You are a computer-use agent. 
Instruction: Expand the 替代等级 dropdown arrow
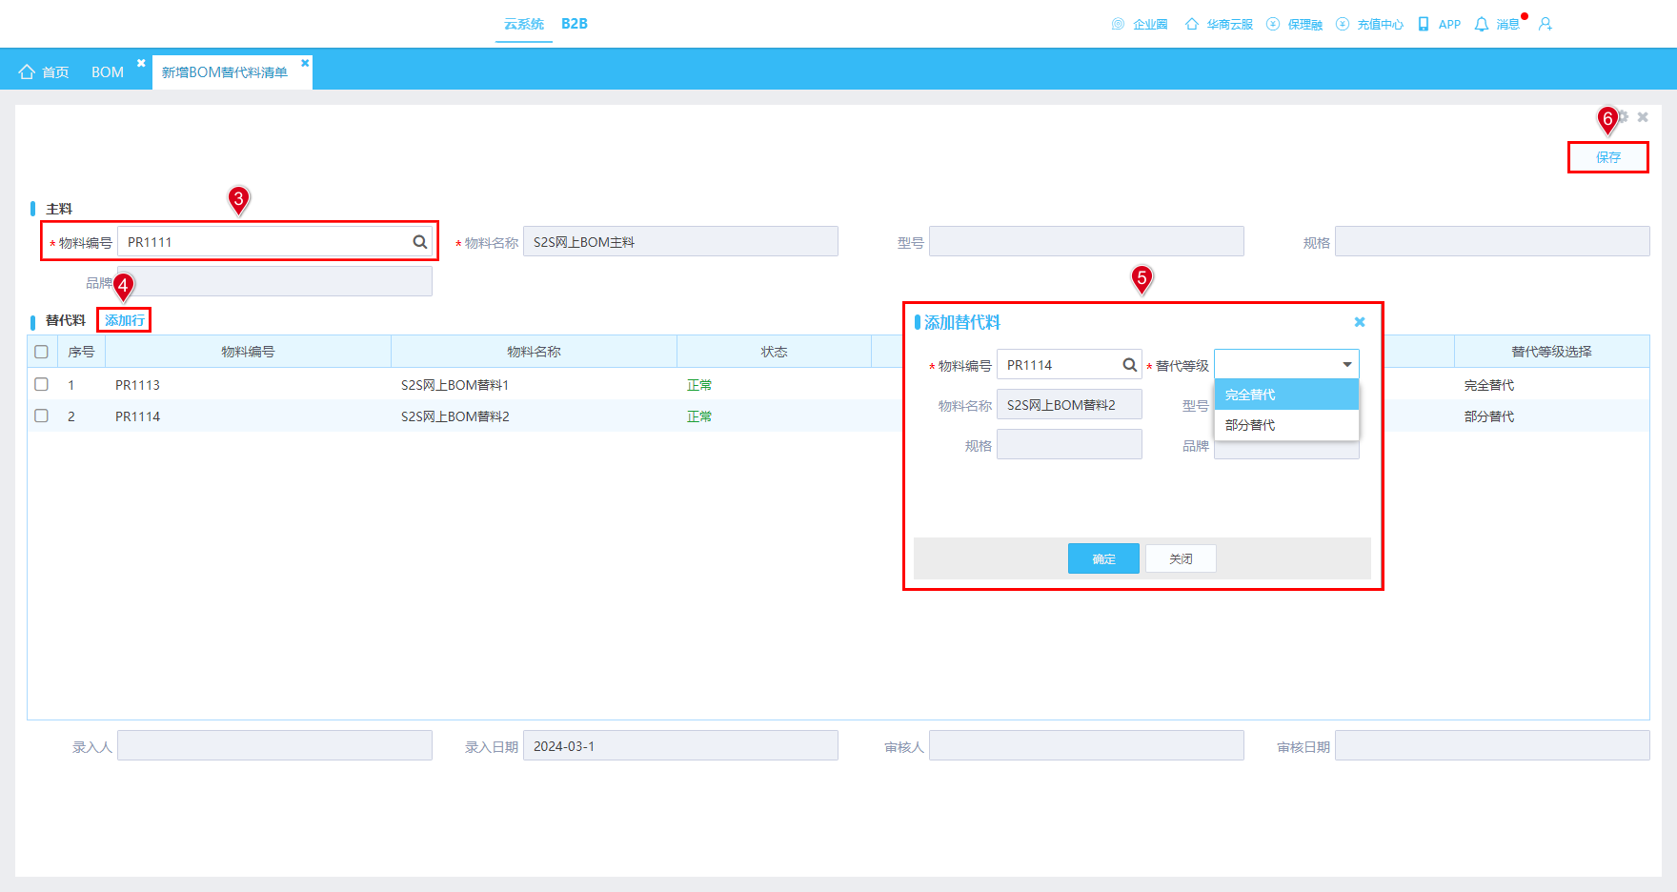(x=1347, y=365)
